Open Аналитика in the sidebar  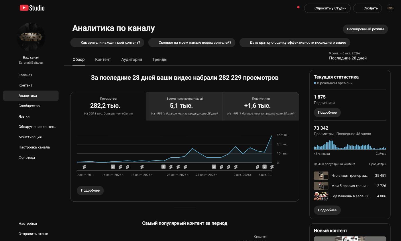pos(31,96)
